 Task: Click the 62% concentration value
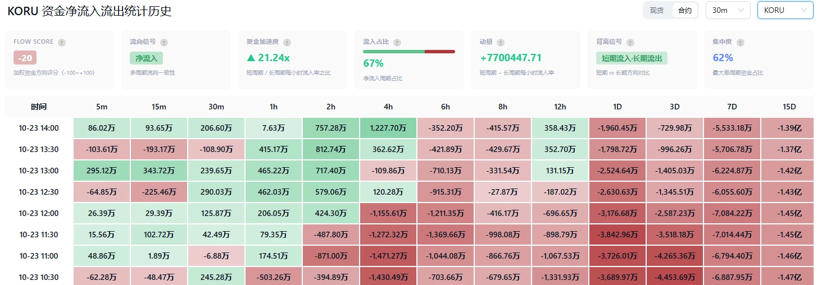[x=723, y=57]
